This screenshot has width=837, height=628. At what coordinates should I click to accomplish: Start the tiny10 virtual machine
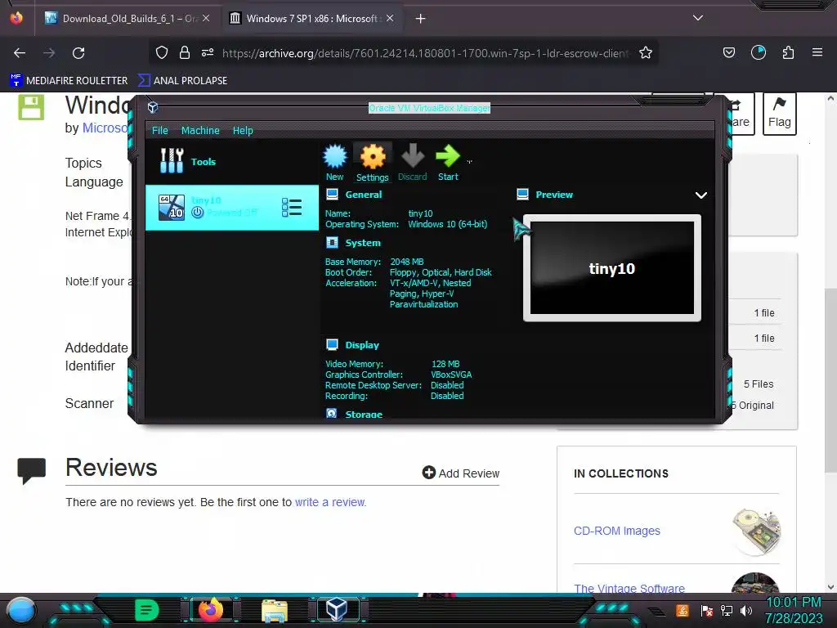448,163
